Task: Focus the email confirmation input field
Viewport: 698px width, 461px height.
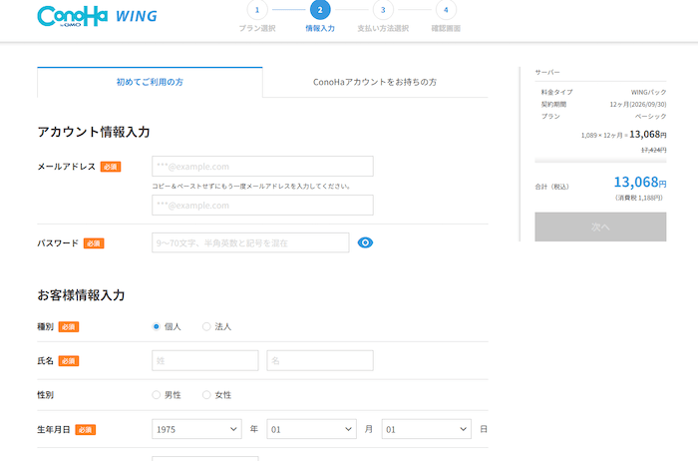Action: click(x=262, y=206)
